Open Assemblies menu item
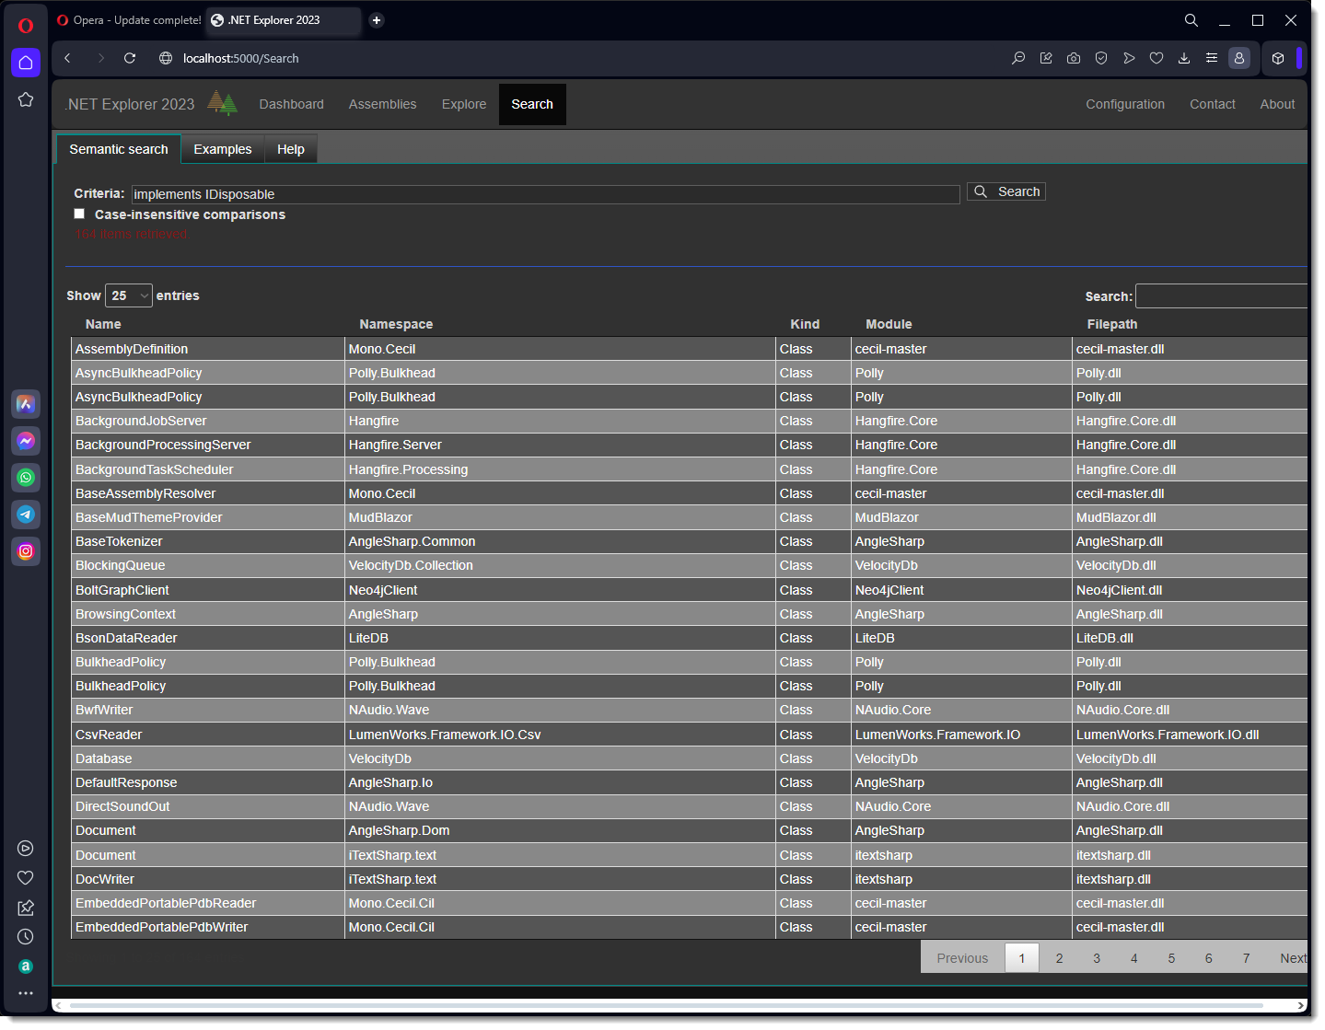Viewport: 1325px width, 1030px height. click(383, 104)
